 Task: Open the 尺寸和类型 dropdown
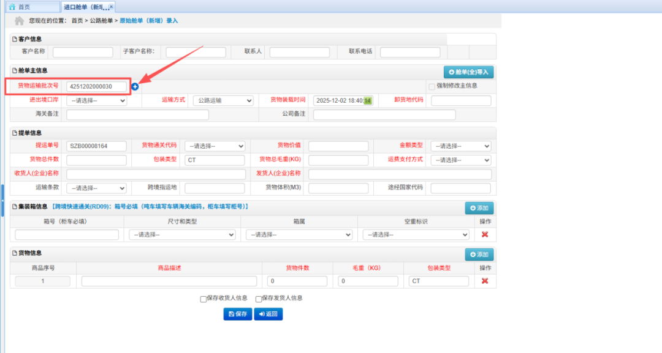point(183,235)
